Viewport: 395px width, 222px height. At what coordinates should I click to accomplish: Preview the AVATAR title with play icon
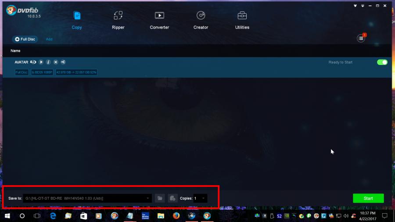(41, 62)
